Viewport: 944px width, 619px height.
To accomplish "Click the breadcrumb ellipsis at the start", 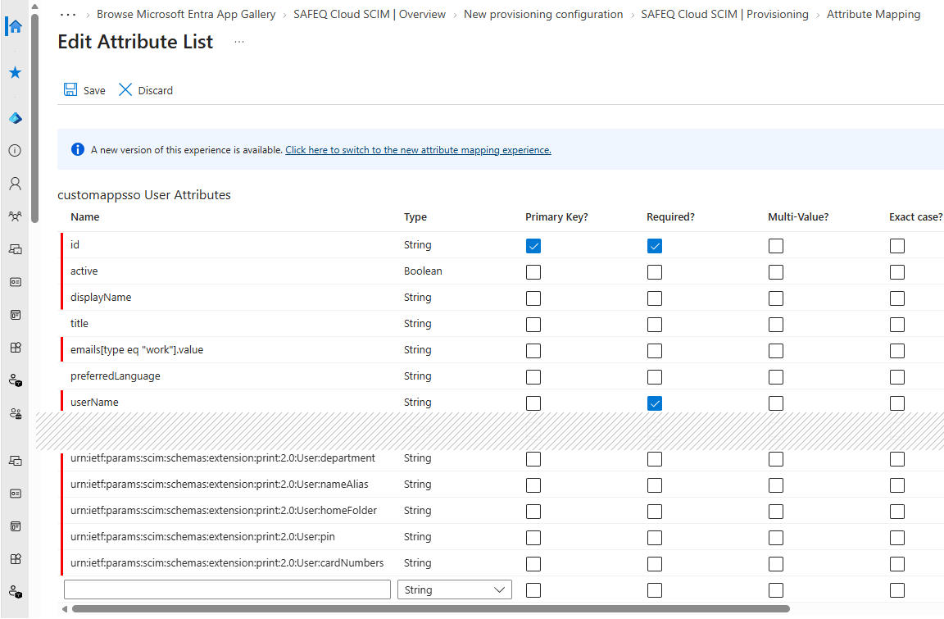I will pyautogui.click(x=67, y=15).
